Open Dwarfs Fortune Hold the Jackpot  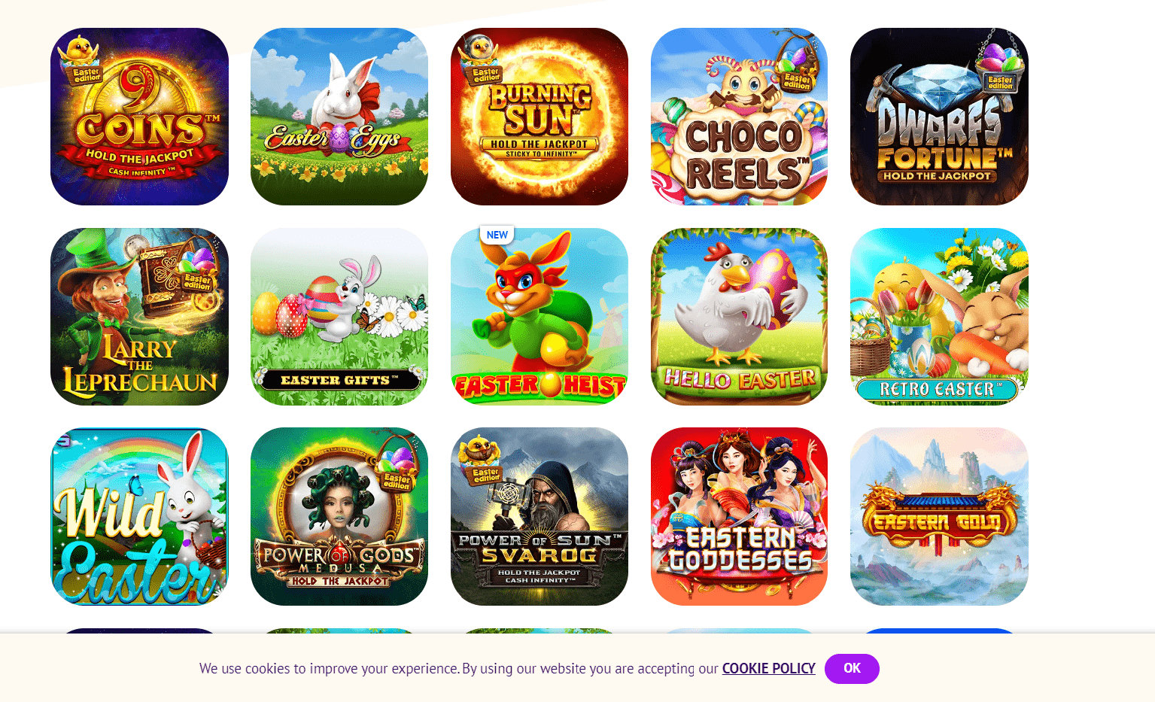[939, 117]
